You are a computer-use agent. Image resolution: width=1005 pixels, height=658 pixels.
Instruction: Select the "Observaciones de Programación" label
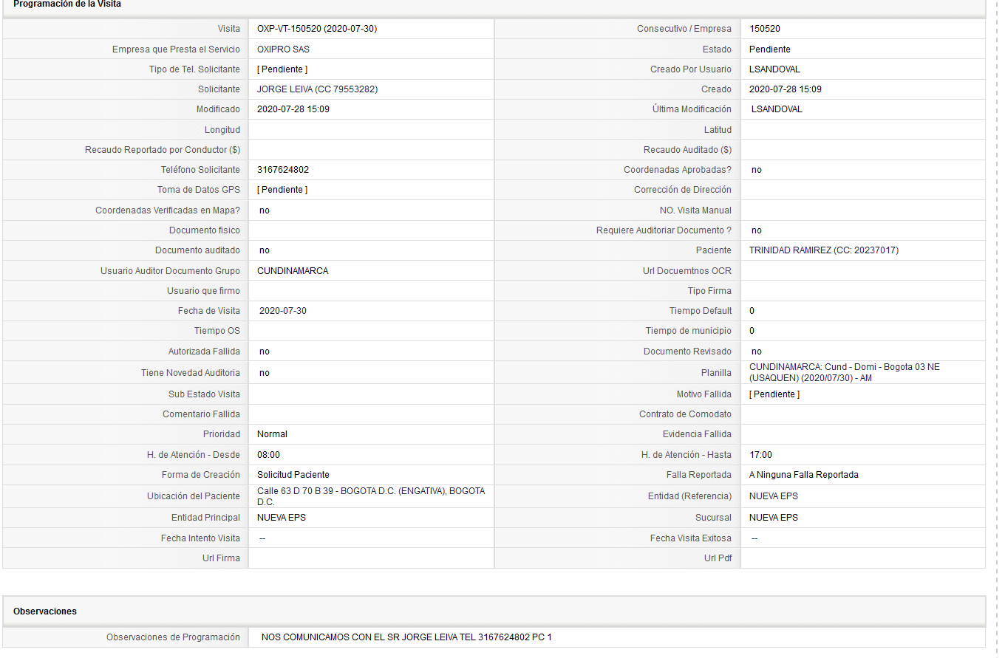pyautogui.click(x=173, y=637)
